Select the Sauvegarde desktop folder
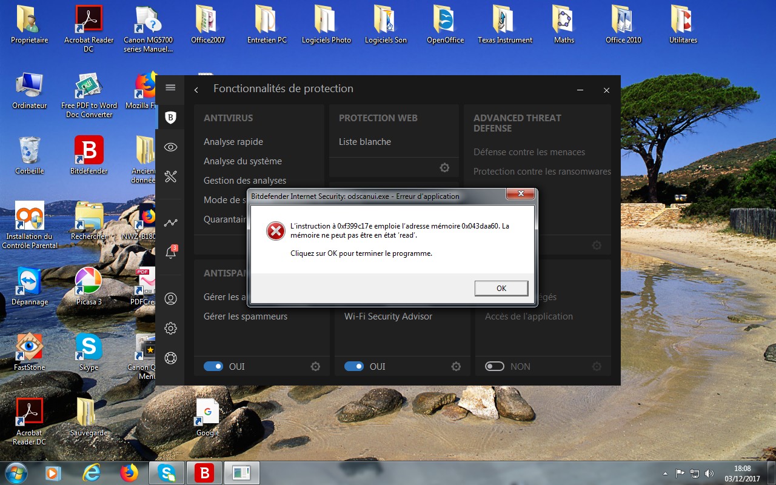 click(89, 418)
